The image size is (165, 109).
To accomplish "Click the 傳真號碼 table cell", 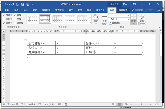I will [x=41, y=52].
